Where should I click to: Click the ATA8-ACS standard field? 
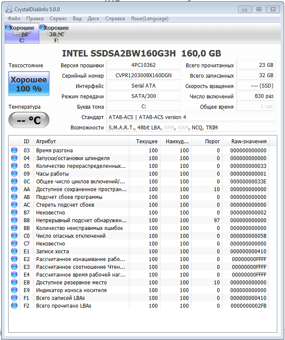tap(191, 117)
